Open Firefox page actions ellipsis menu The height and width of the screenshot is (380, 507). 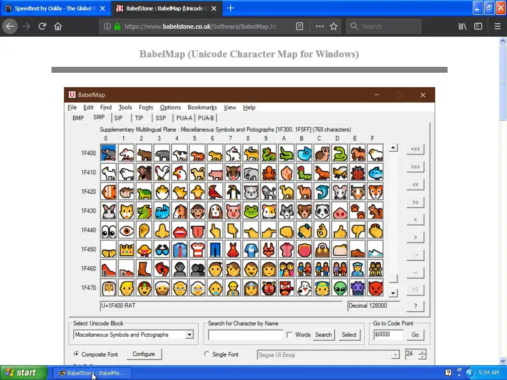(x=319, y=27)
